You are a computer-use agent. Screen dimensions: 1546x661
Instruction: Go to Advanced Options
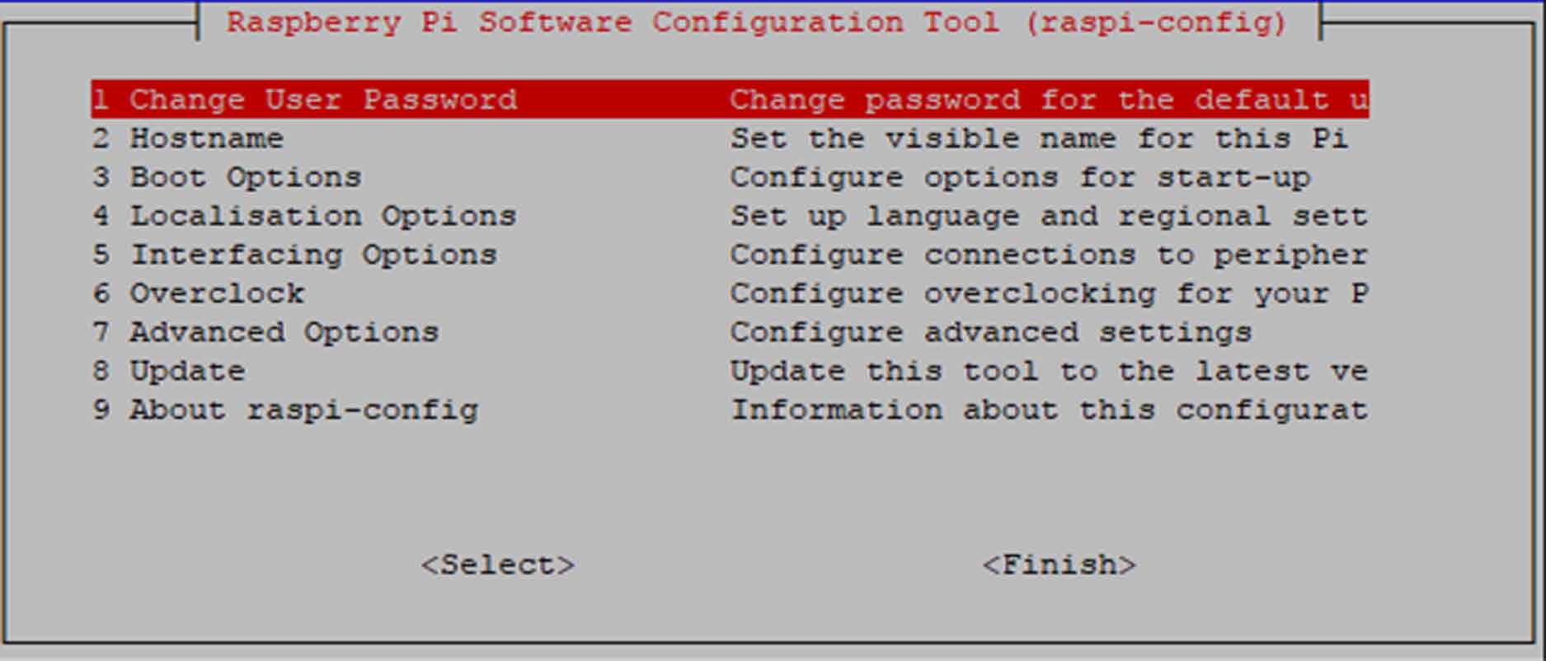(284, 332)
